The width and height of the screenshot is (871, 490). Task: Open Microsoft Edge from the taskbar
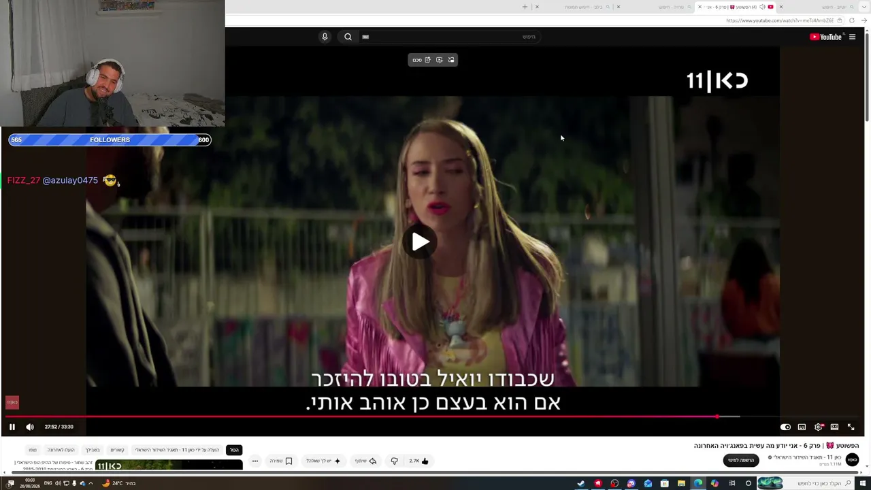pyautogui.click(x=698, y=484)
